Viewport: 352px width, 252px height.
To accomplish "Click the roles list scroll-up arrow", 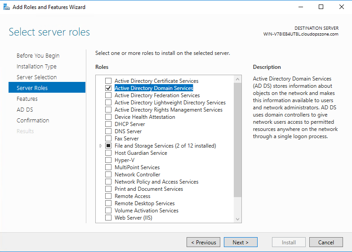I will coord(237,79).
